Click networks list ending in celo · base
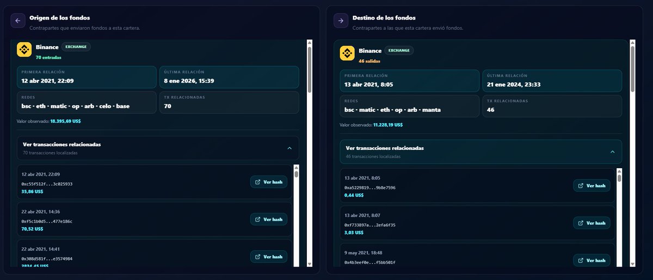This screenshot has height=280, width=653. 76,106
